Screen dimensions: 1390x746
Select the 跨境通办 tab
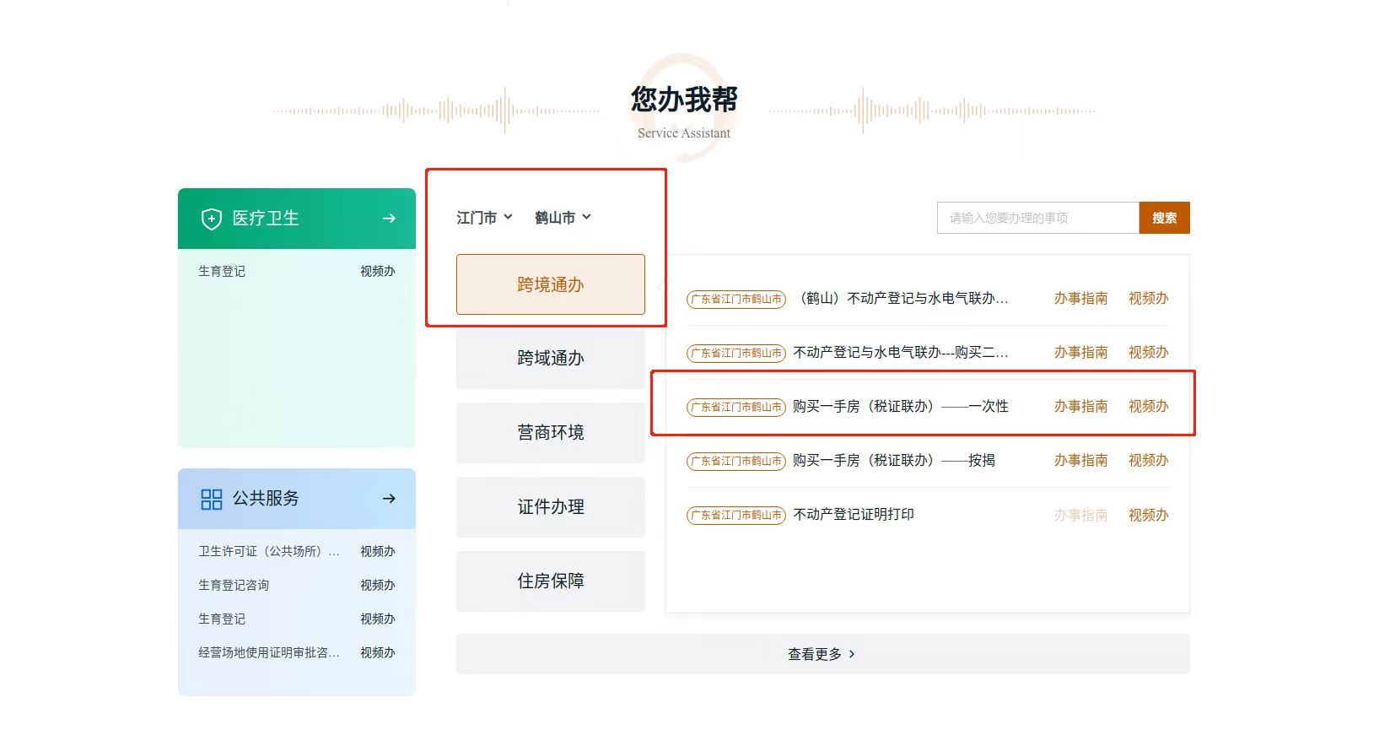[x=551, y=284]
